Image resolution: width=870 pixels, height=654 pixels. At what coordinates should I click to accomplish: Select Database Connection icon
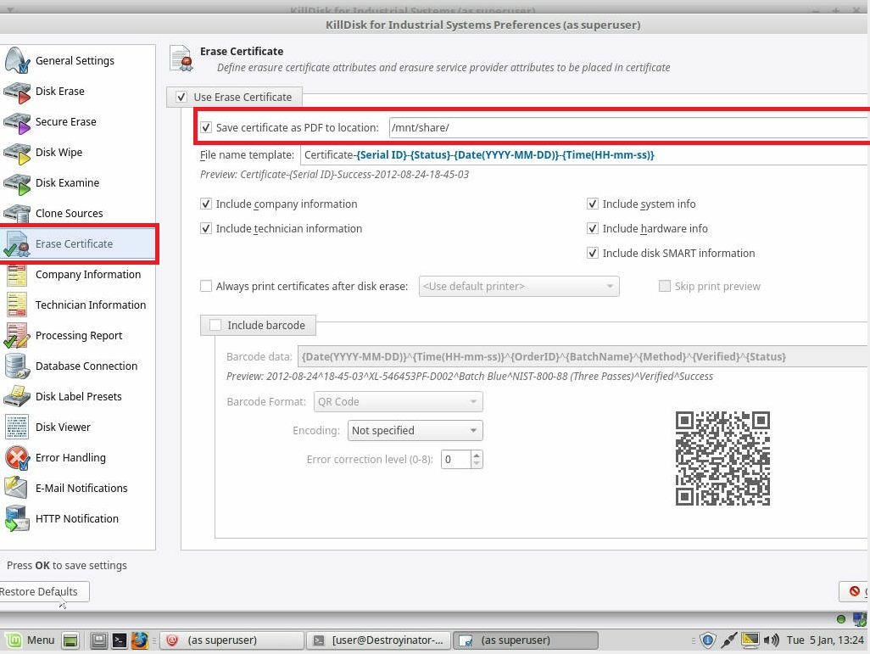[x=17, y=366]
